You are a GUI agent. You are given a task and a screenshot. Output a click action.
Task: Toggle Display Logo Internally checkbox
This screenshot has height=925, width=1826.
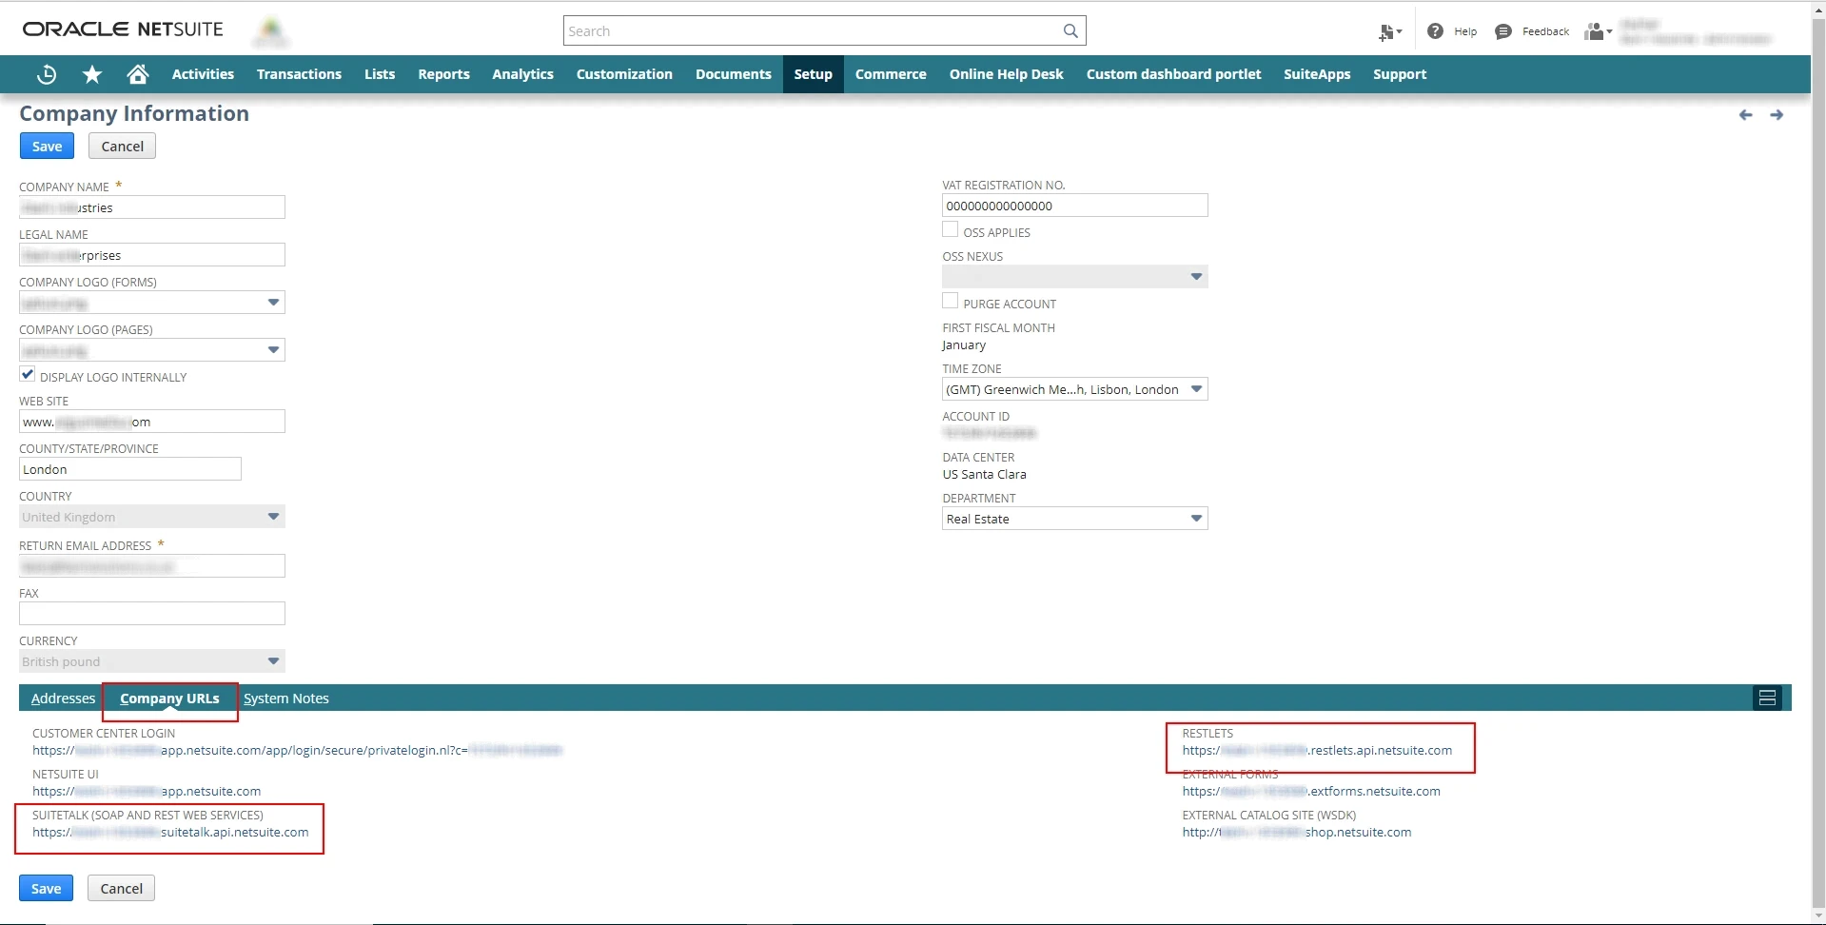click(x=28, y=375)
